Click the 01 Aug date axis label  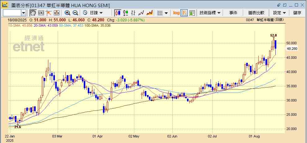[x=255, y=136]
